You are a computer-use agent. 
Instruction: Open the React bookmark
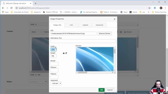124,12
